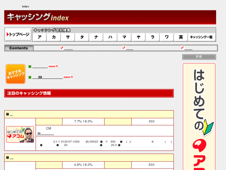
Task: Select the サ kana index tab
Action: click(x=68, y=37)
